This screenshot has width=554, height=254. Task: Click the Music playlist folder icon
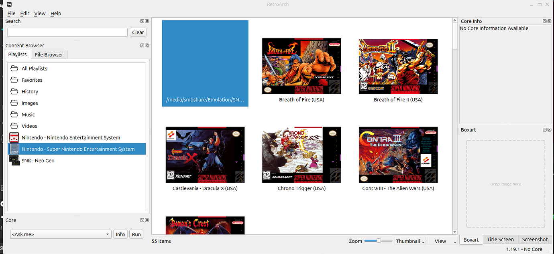14,115
